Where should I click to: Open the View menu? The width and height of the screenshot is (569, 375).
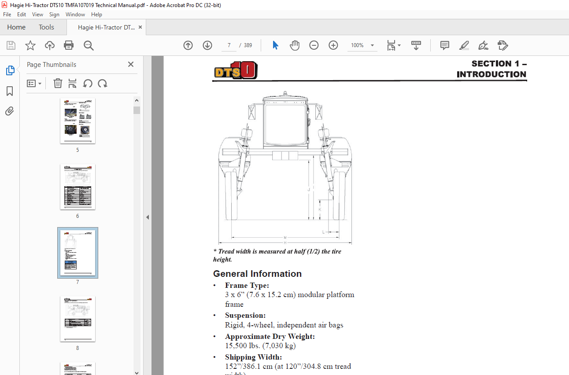[37, 15]
